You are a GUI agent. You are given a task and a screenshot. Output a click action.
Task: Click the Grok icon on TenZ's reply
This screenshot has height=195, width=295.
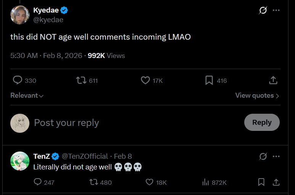point(263,156)
